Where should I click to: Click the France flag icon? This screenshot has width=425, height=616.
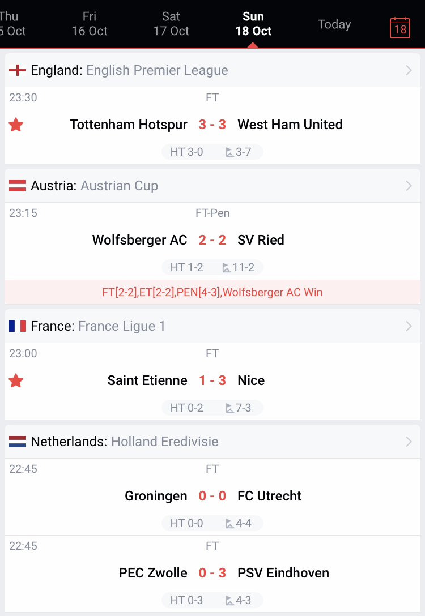[18, 326]
